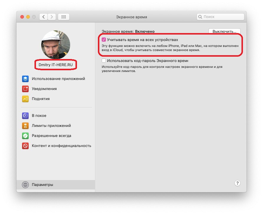Click the orange App Limits hourglass icon
The height and width of the screenshot is (214, 263).
point(25,126)
